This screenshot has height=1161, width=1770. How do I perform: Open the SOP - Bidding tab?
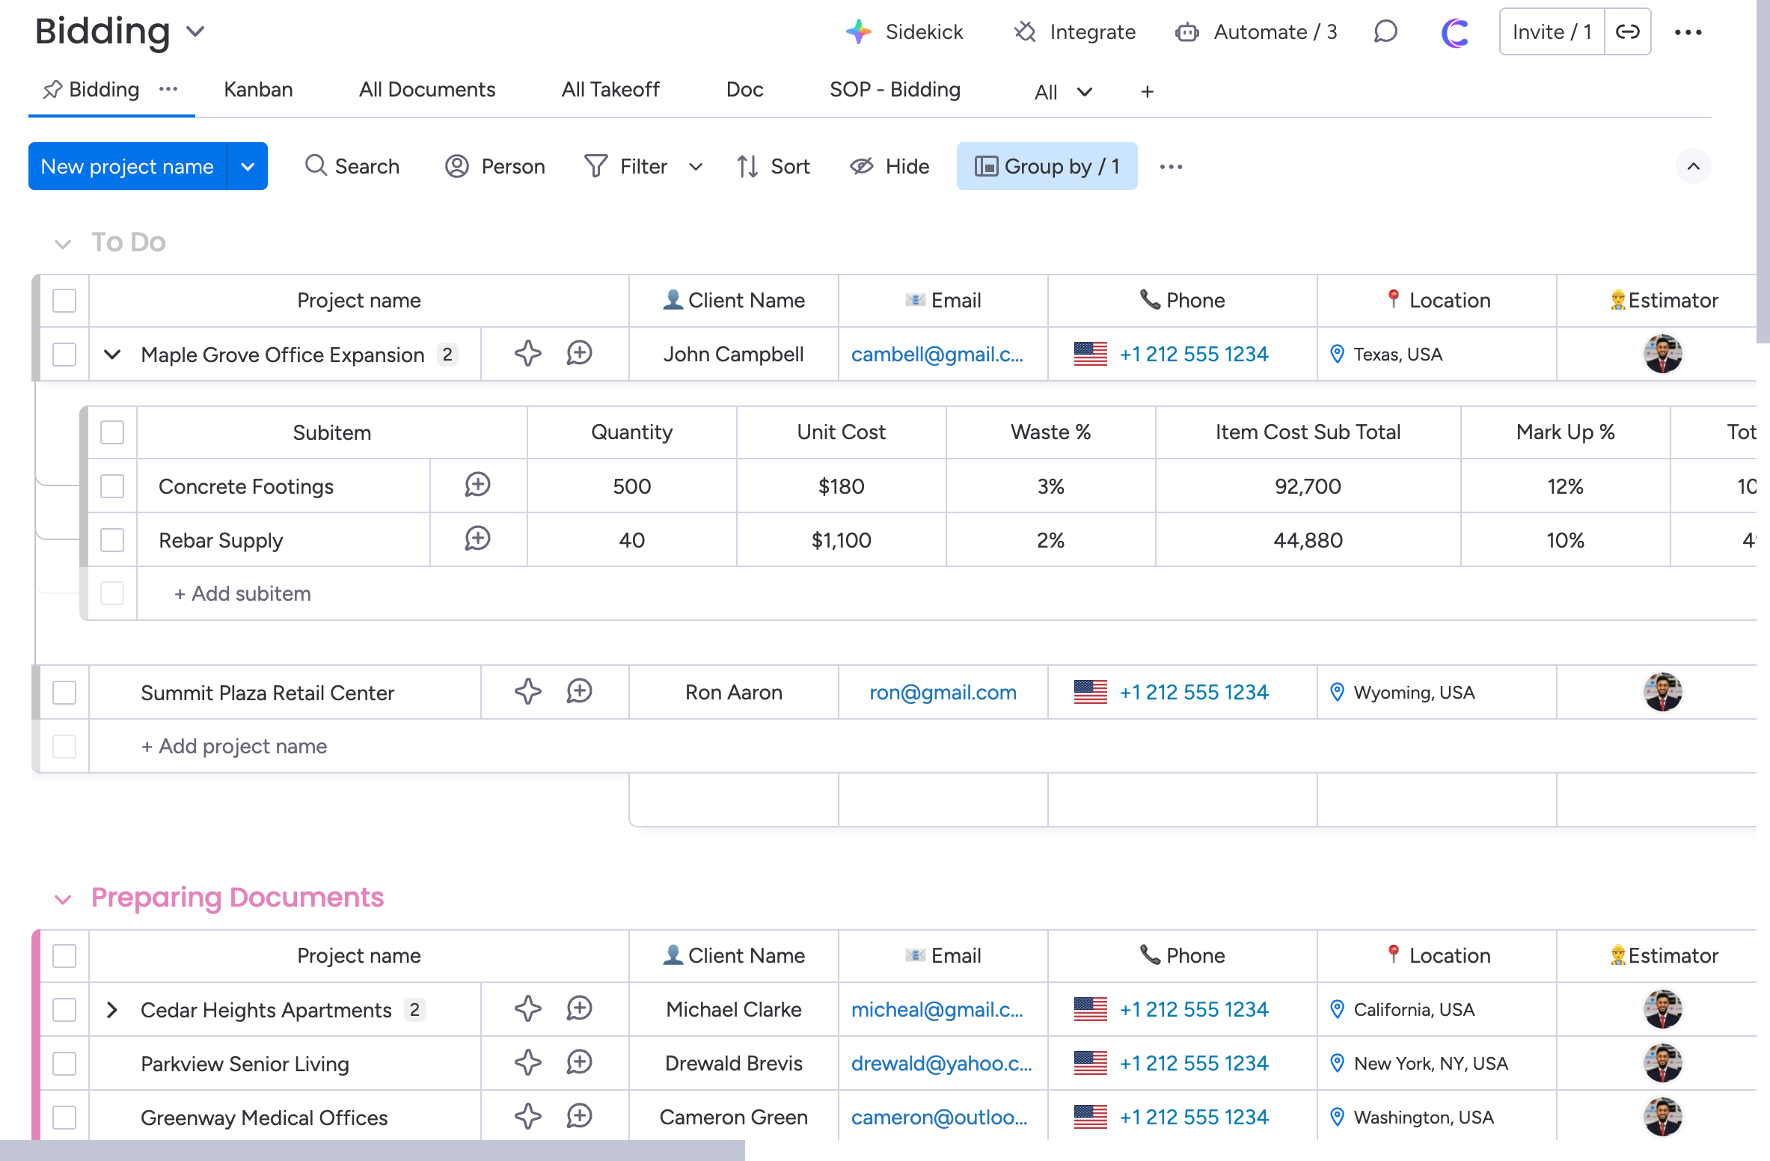(895, 90)
